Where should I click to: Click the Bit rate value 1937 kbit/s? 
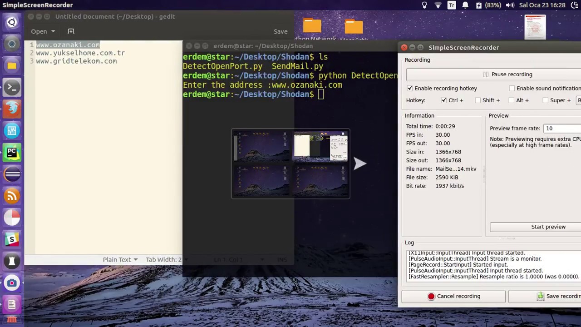449,186
